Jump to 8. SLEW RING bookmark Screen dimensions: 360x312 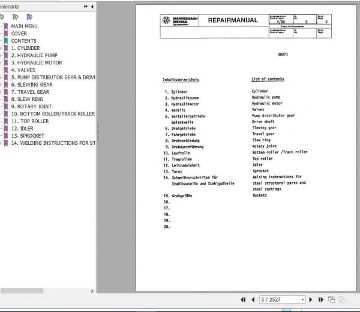[x=27, y=99]
